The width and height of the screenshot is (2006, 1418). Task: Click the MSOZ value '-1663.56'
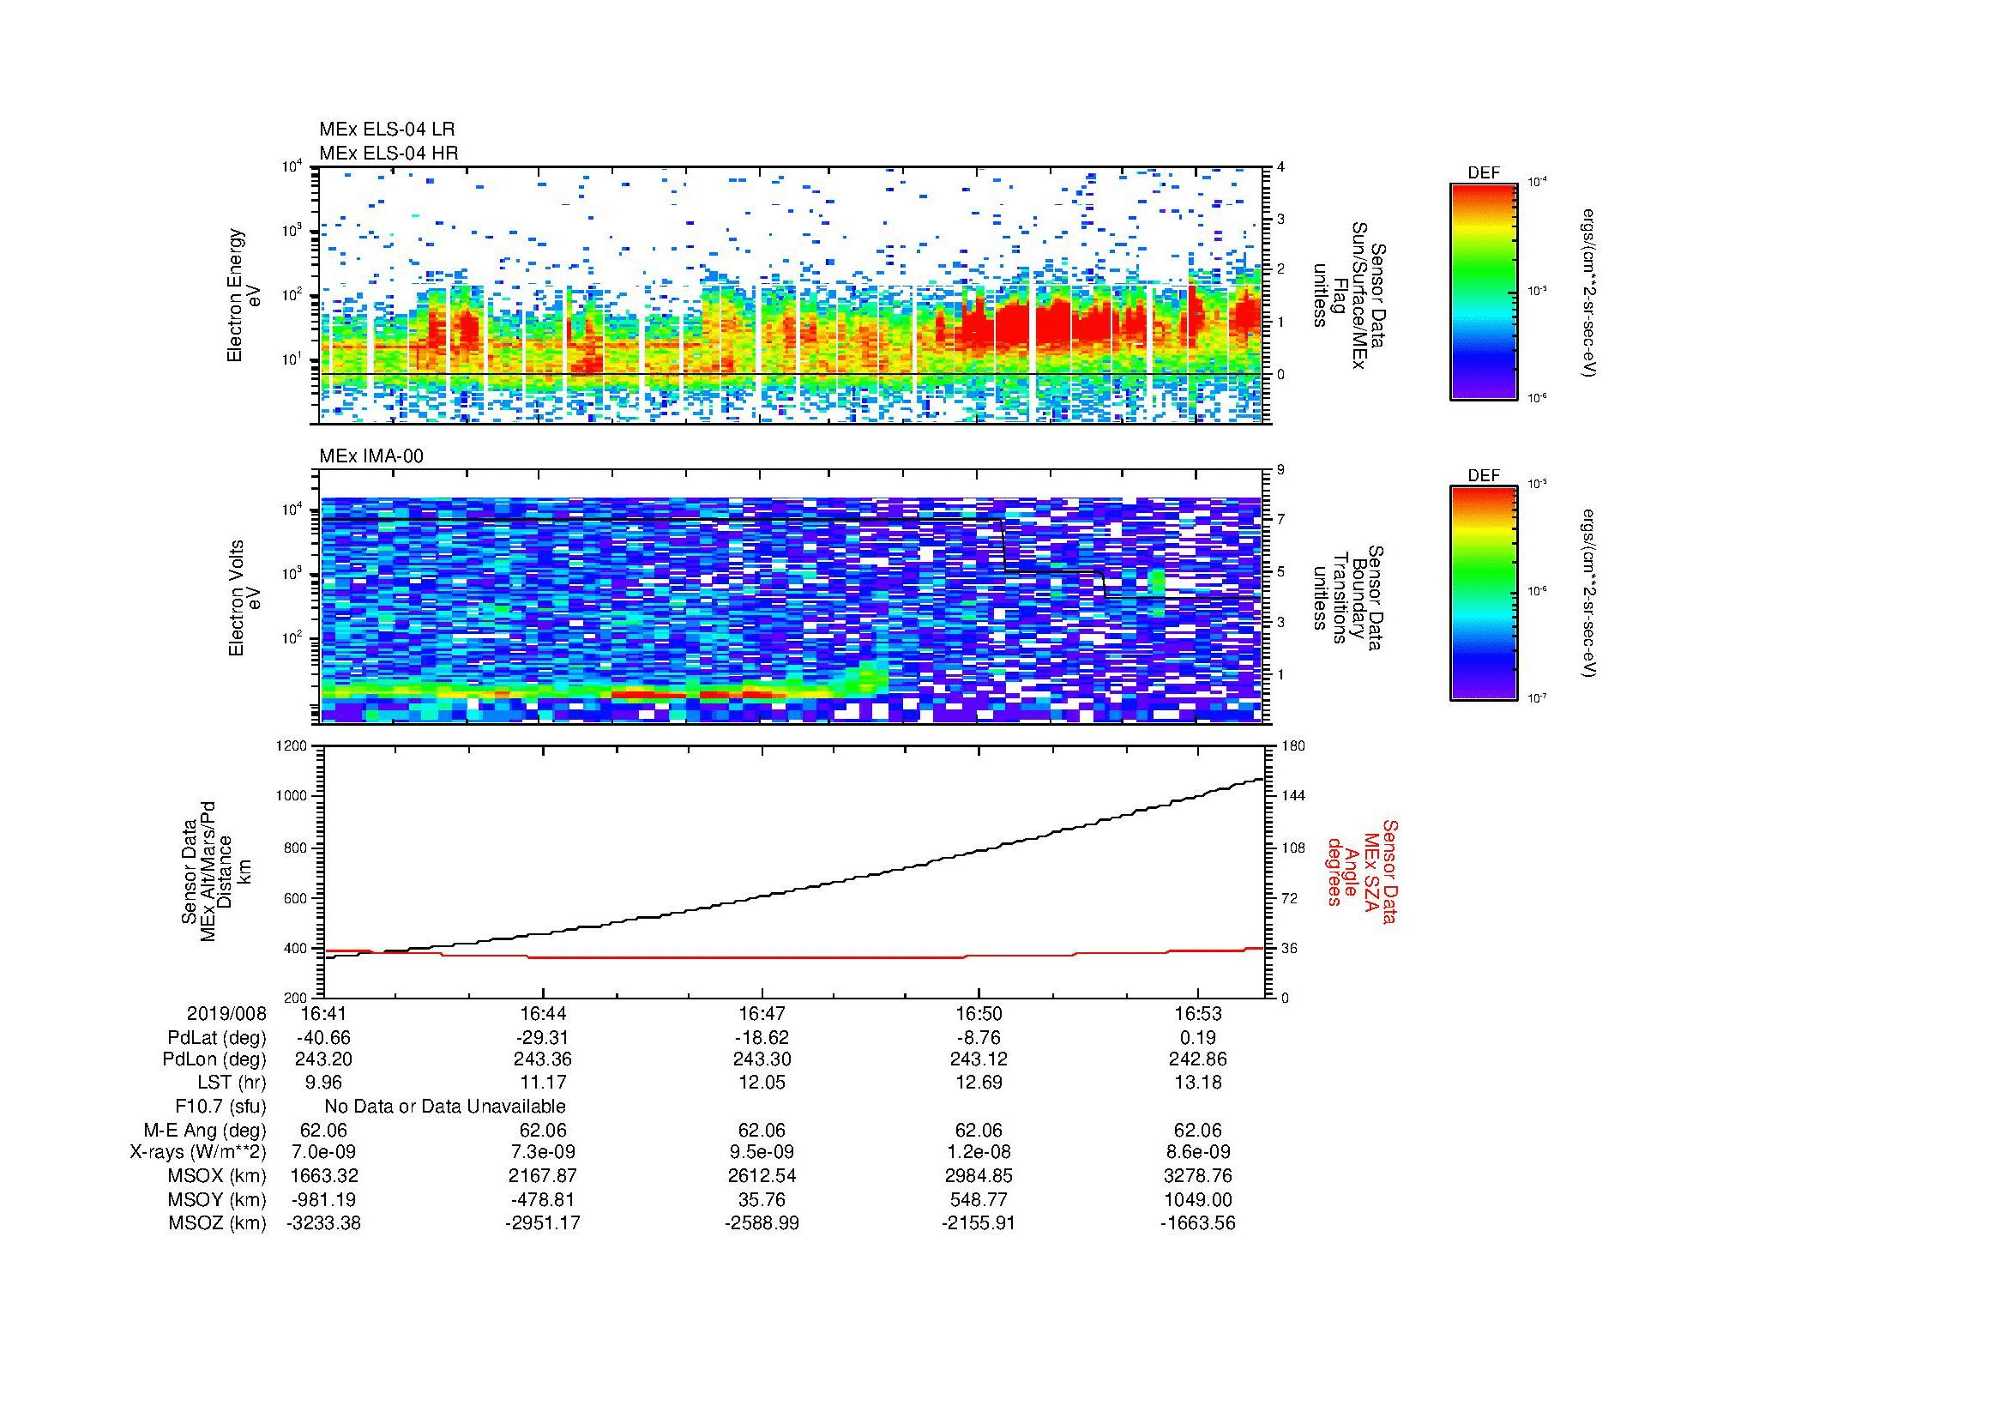coord(1197,1223)
